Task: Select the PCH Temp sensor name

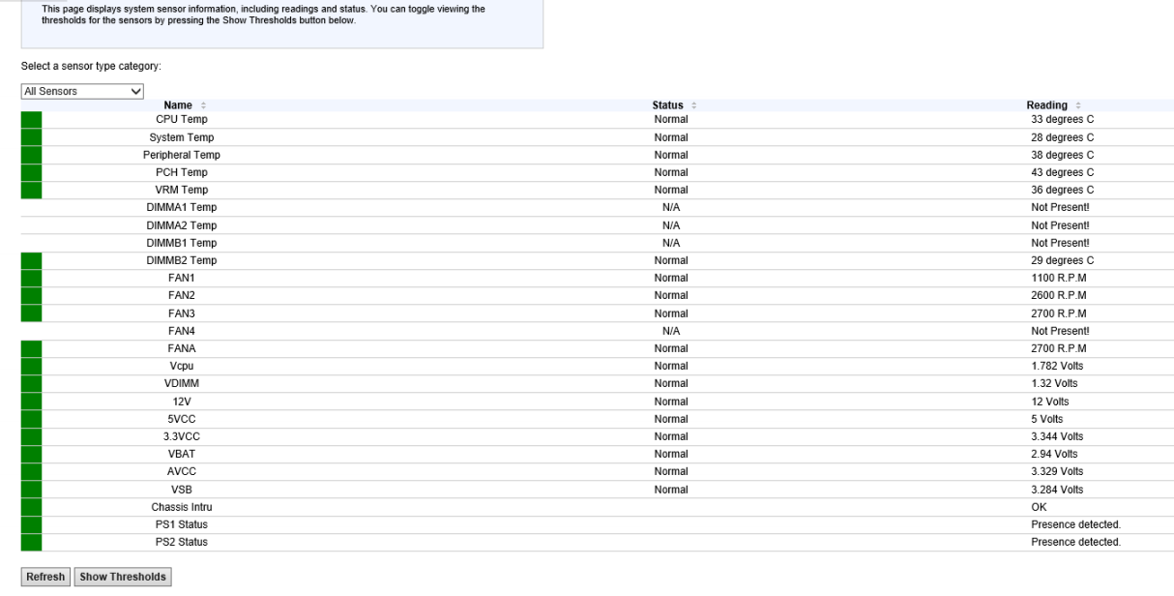Action: coord(182,172)
